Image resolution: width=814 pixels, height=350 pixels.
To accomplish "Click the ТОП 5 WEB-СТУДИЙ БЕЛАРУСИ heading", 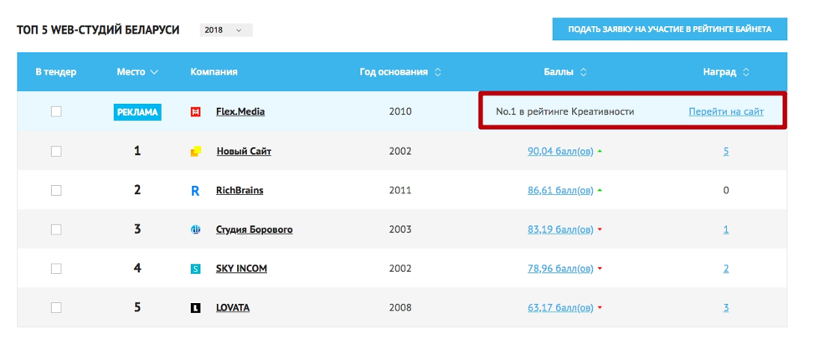I will click(x=98, y=30).
